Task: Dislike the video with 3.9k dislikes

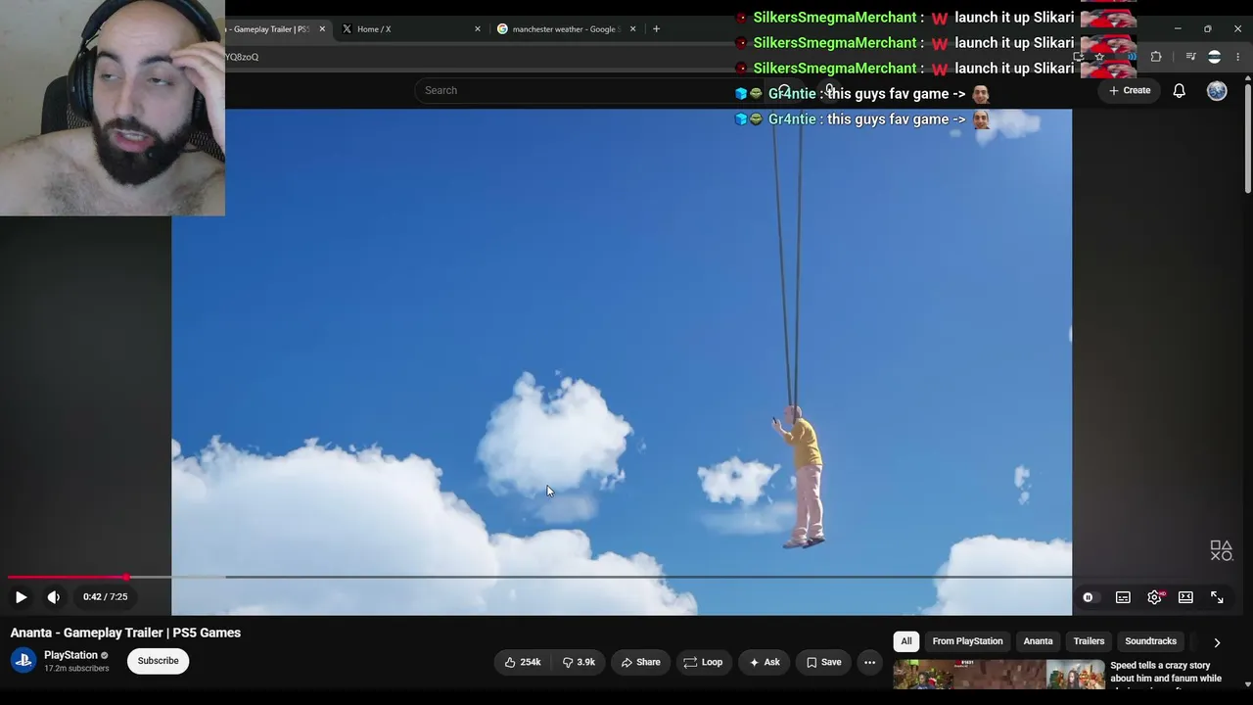Action: 579,662
